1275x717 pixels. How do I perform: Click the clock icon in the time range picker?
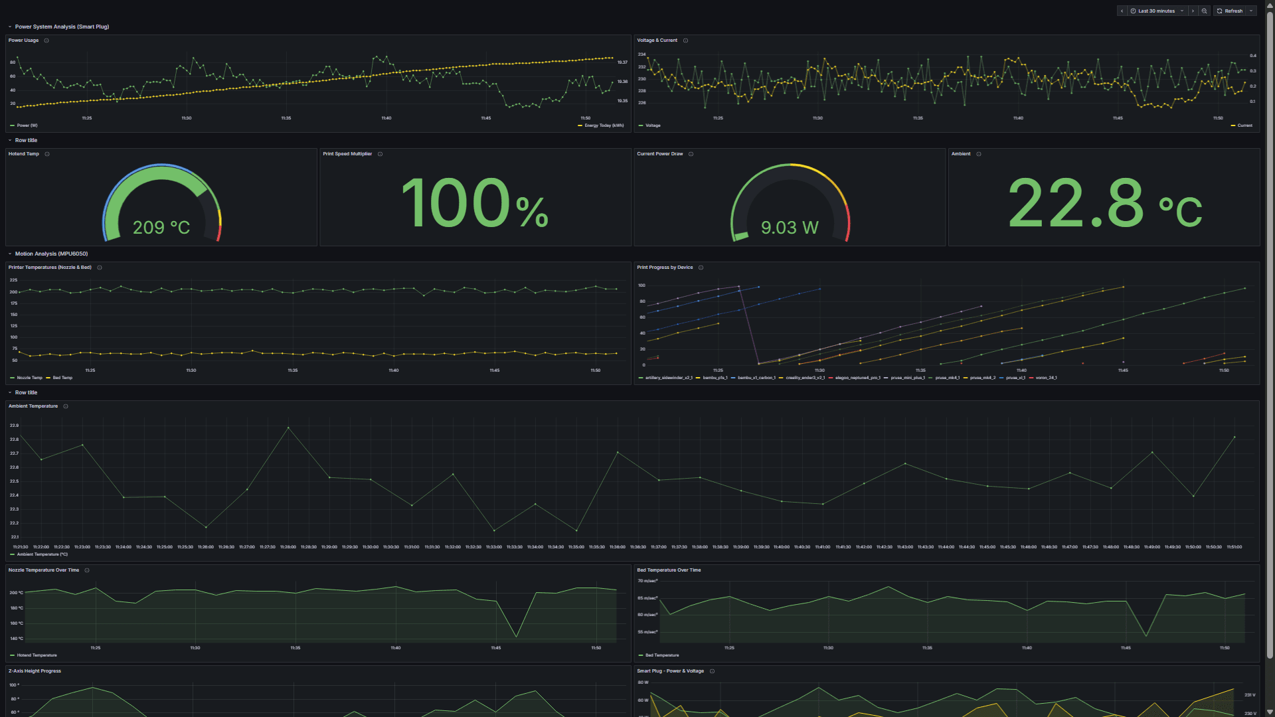click(x=1134, y=11)
